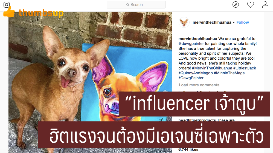Click the thumbsup wordmark text
Viewport: 273px width, 153px height.
[41, 13]
